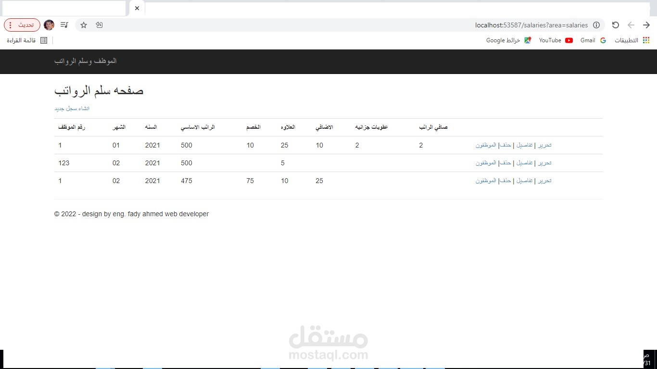The height and width of the screenshot is (369, 657).
Task: Click تحرير in employee 123 row
Action: 544,163
